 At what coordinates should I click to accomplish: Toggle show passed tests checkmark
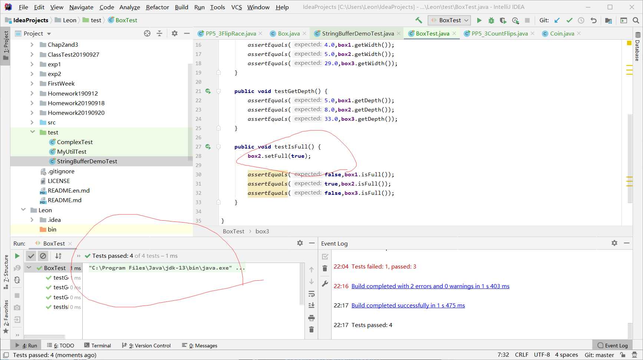tap(31, 256)
